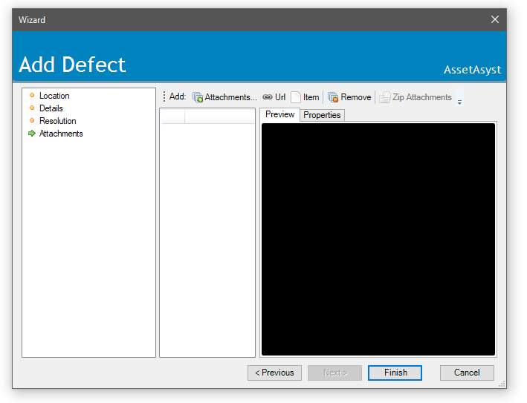The height and width of the screenshot is (403, 527).
Task: Click the empty attachments list panel
Action: 207,237
